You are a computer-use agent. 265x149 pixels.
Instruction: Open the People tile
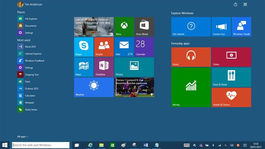[x=104, y=47]
